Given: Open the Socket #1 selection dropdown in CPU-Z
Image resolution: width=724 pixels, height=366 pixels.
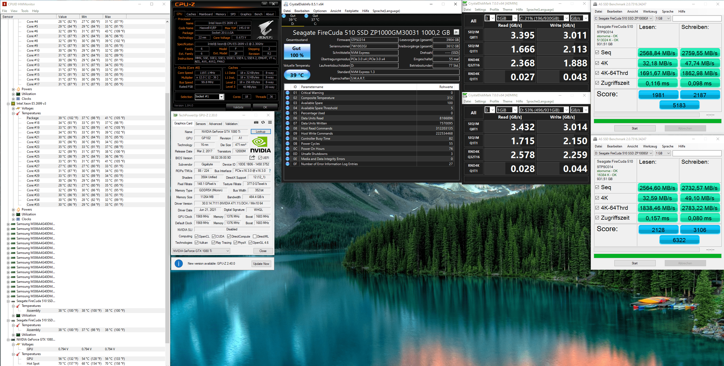Looking at the screenshot, I should (209, 97).
